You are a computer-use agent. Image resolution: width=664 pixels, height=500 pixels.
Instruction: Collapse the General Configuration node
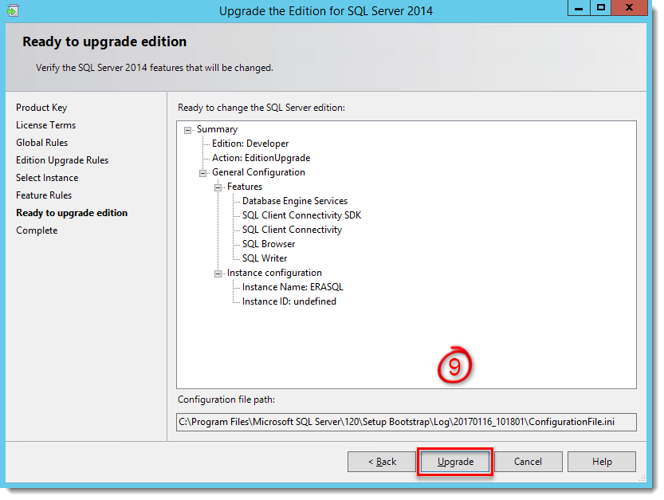(x=202, y=173)
